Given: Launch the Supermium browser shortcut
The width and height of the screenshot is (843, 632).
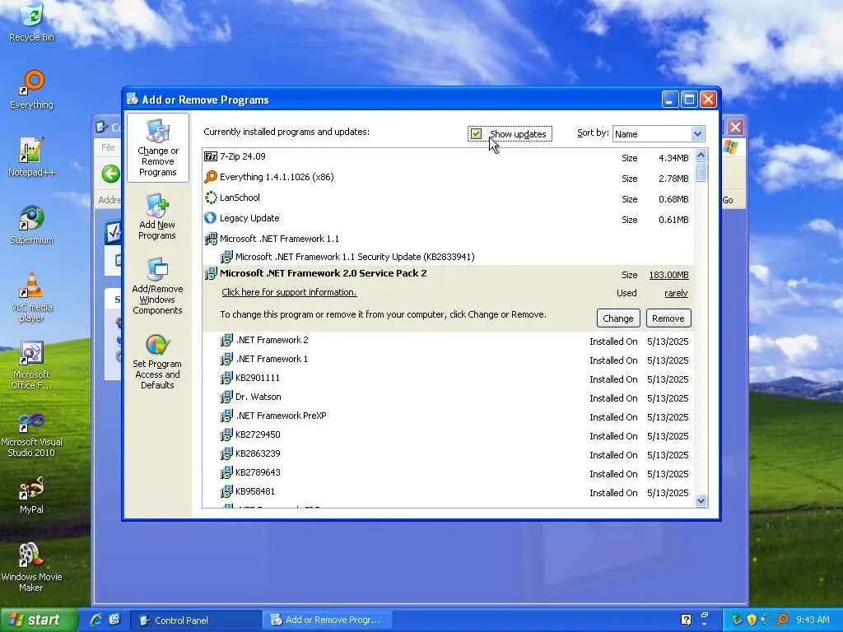Looking at the screenshot, I should [x=31, y=225].
